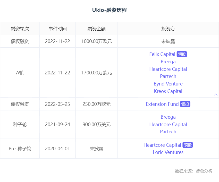The width and height of the screenshot is (219, 182).
Task: Open Kreos Capital investor link
Action: 168,91
